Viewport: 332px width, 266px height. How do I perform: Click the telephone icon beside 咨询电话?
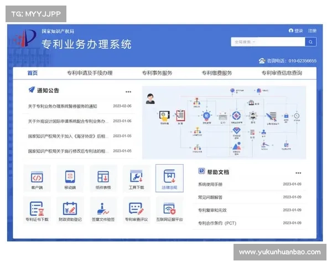(x=262, y=61)
